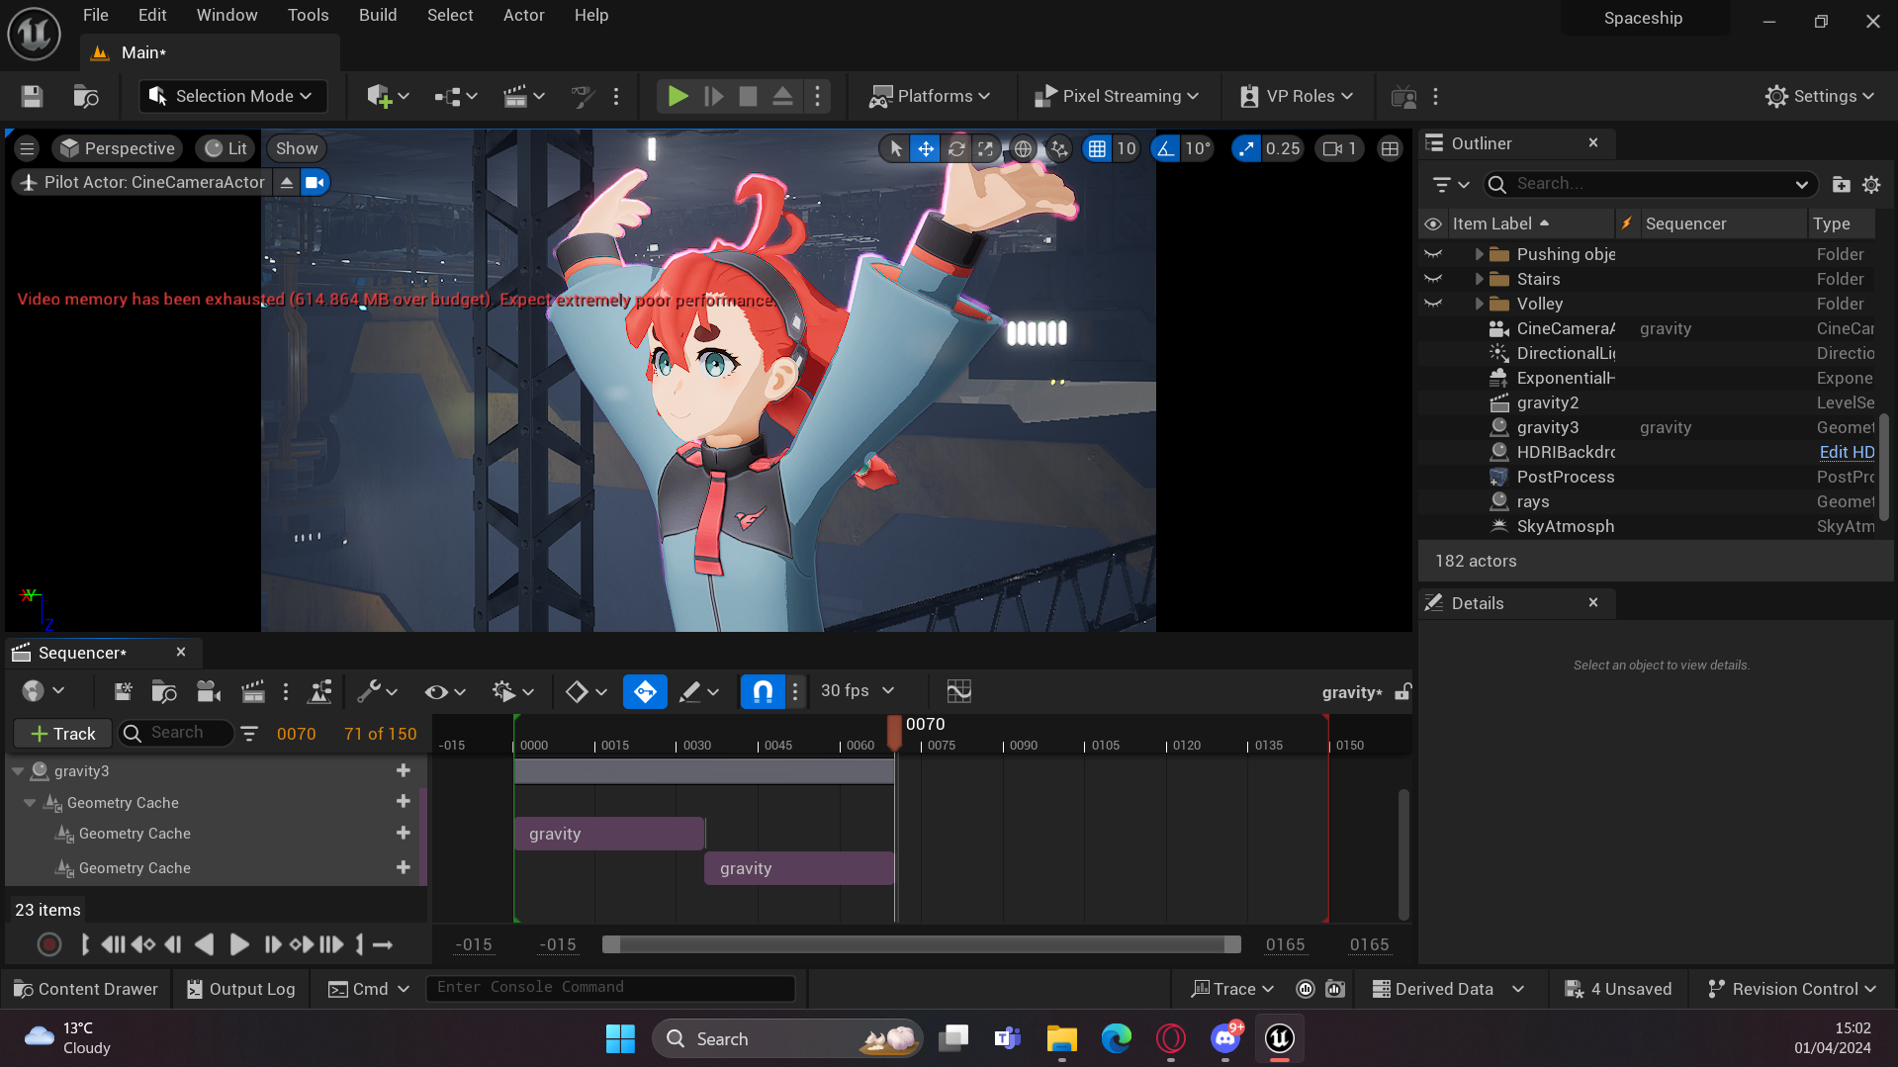The image size is (1898, 1067).
Task: Toggle the rotation snapping angle icon
Action: [x=1166, y=148]
